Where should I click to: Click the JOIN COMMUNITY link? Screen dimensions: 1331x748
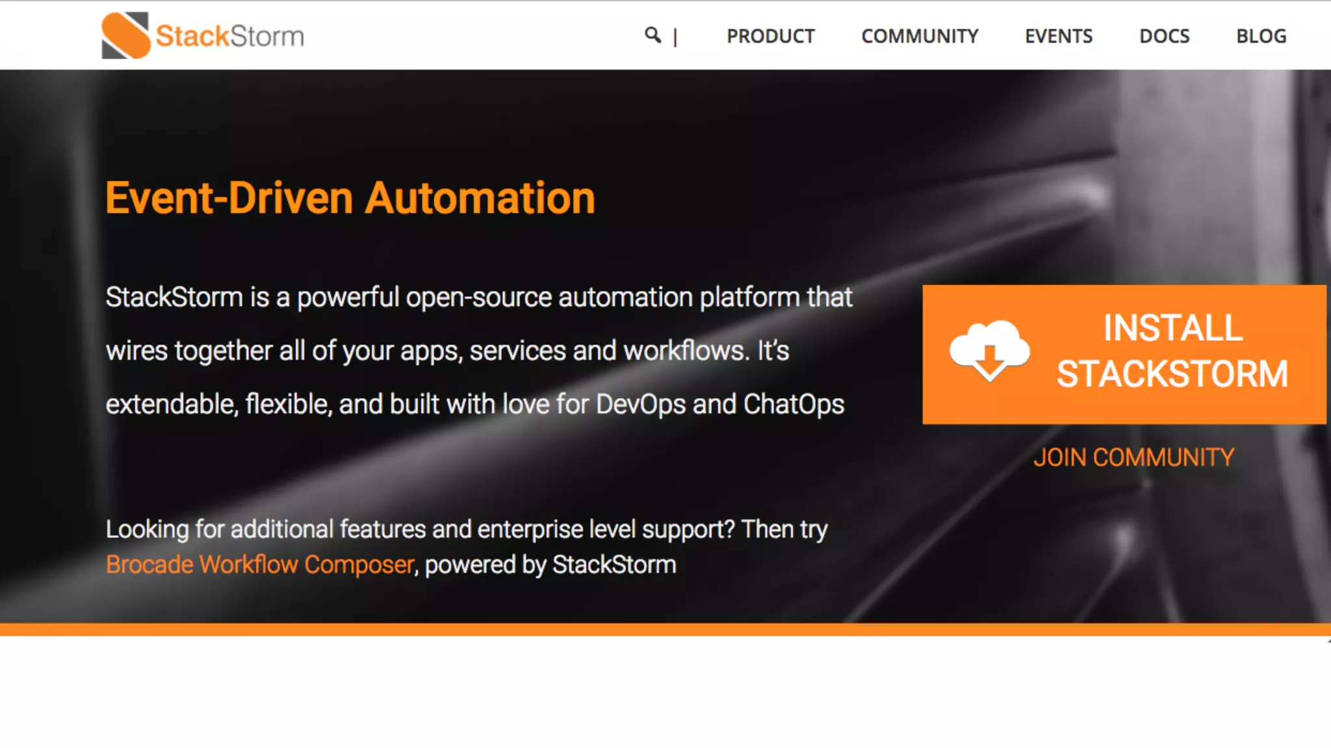click(1133, 458)
